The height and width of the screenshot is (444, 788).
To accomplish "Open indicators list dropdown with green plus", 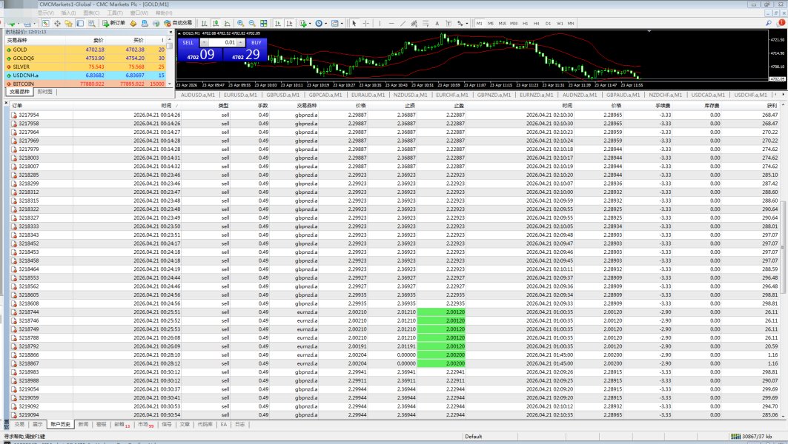I will pyautogui.click(x=305, y=23).
